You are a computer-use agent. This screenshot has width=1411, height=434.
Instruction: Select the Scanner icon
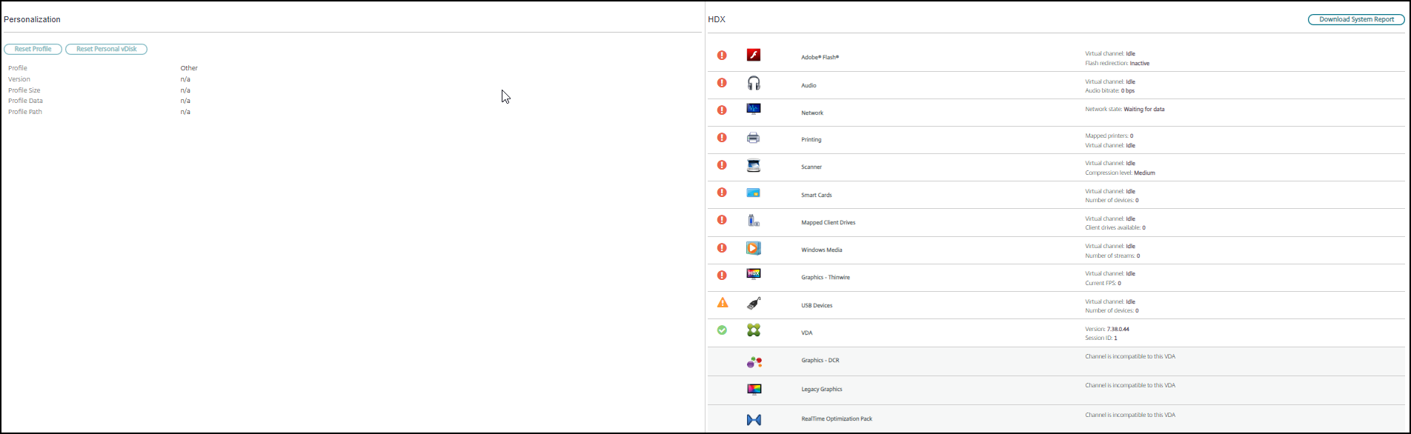754,165
